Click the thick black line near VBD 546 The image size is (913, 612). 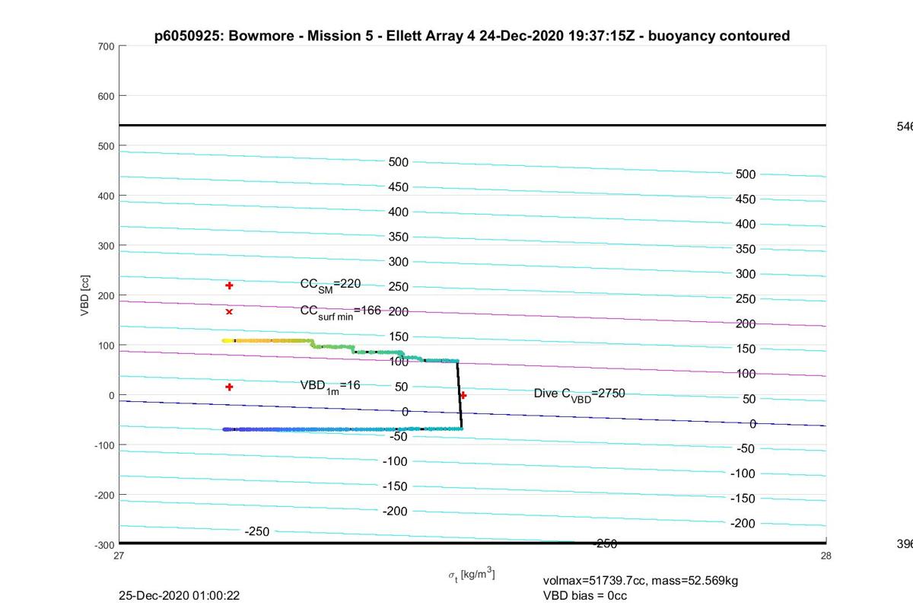(472, 125)
